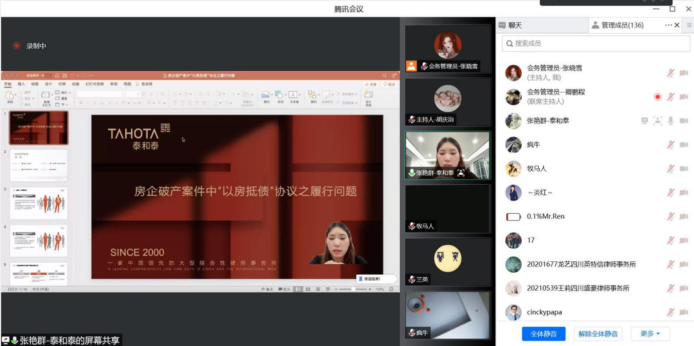The image size is (694, 346).
Task: Toggle camera for 会务管理员-张晓雪
Action: pyautogui.click(x=684, y=73)
